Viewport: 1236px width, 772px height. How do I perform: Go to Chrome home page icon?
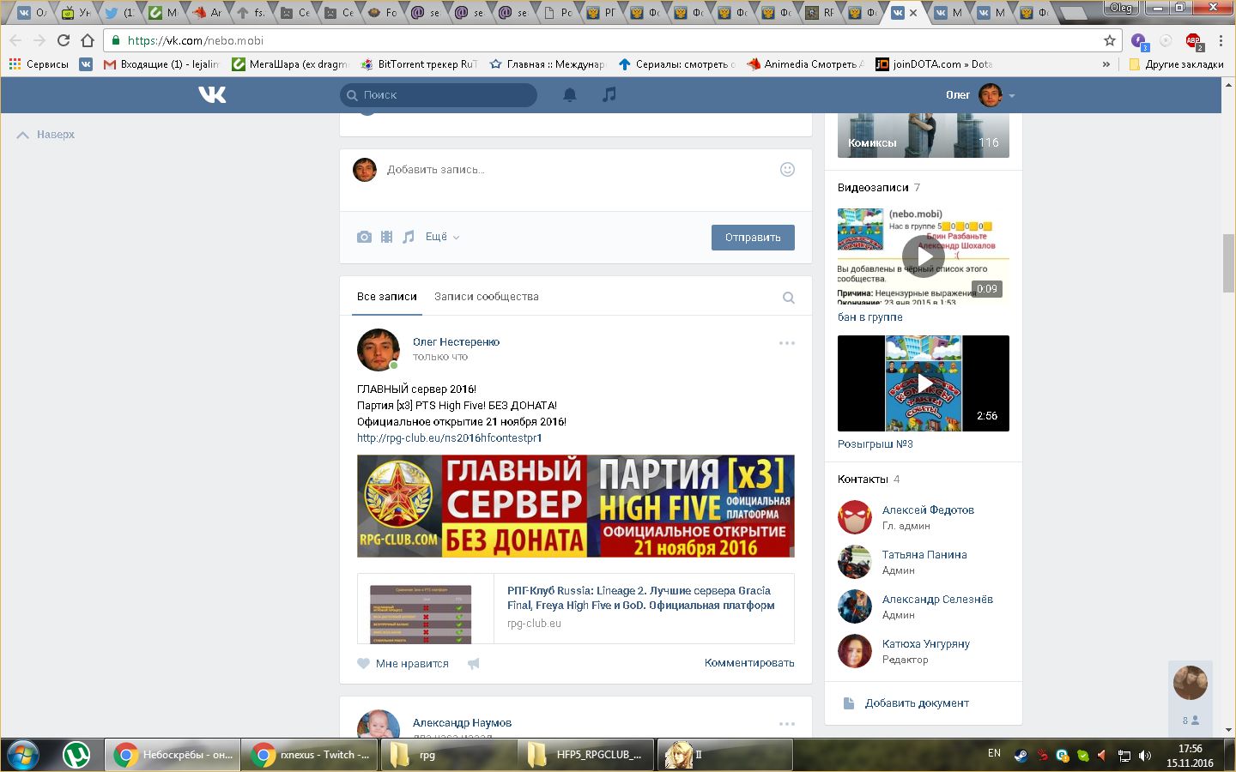[x=88, y=40]
